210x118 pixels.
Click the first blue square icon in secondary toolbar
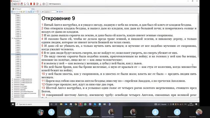coord(12,12)
